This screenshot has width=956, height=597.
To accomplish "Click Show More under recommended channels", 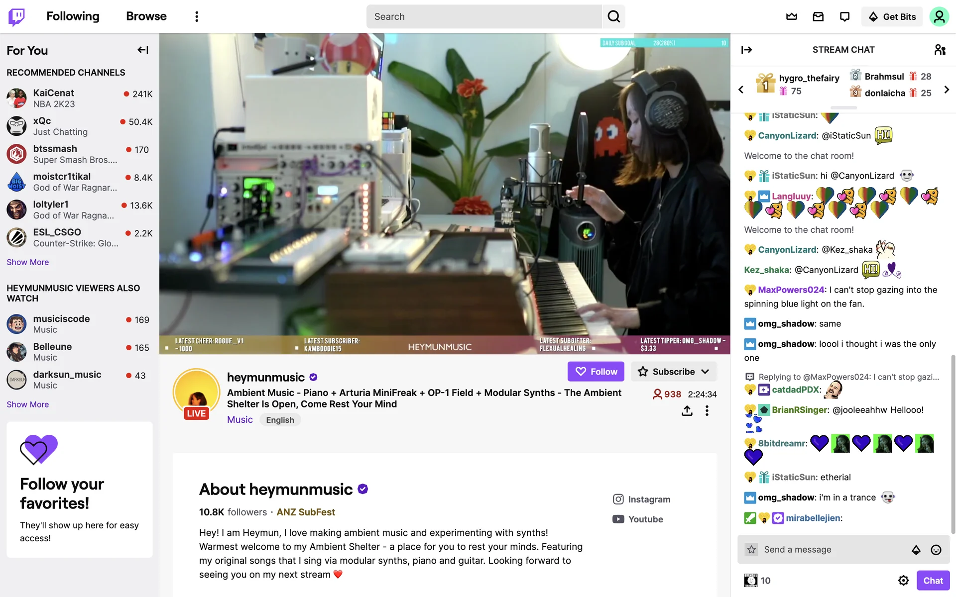I will (x=28, y=262).
